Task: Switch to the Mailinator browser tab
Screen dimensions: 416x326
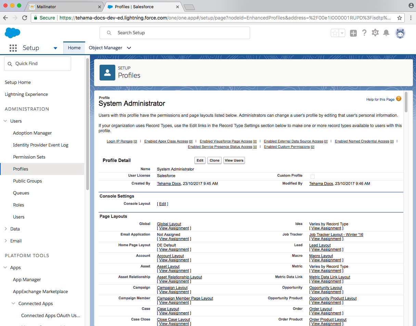Action: (x=65, y=7)
